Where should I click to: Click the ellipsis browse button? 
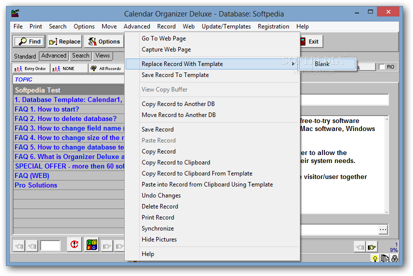point(383,229)
